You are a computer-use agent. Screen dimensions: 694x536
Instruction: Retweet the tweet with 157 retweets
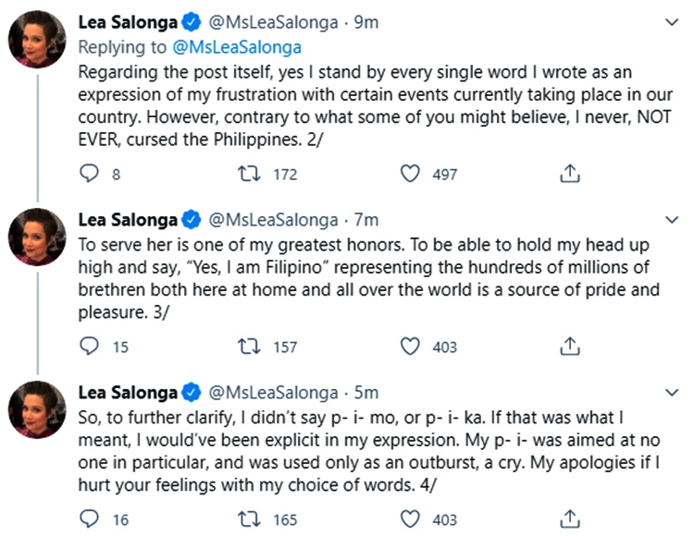pos(249,347)
